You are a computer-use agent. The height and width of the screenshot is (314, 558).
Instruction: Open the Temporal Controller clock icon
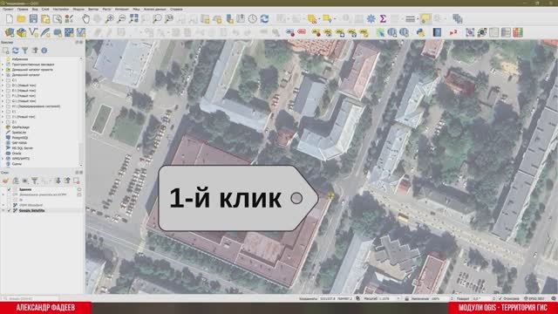pyautogui.click(x=253, y=19)
